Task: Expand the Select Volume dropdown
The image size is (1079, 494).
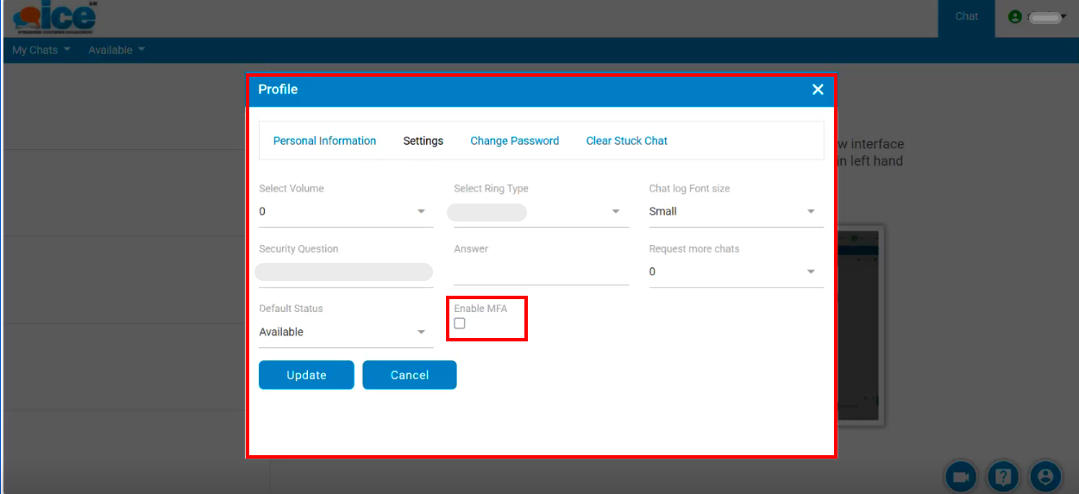Action: click(345, 212)
